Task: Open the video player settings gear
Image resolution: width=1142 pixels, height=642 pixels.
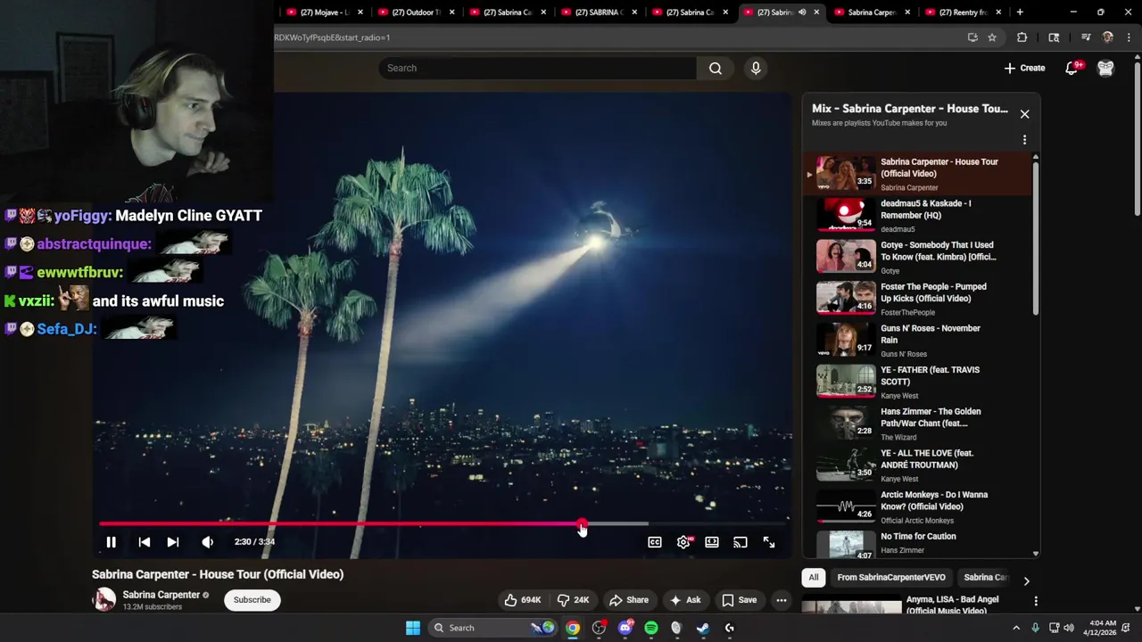Action: (683, 542)
